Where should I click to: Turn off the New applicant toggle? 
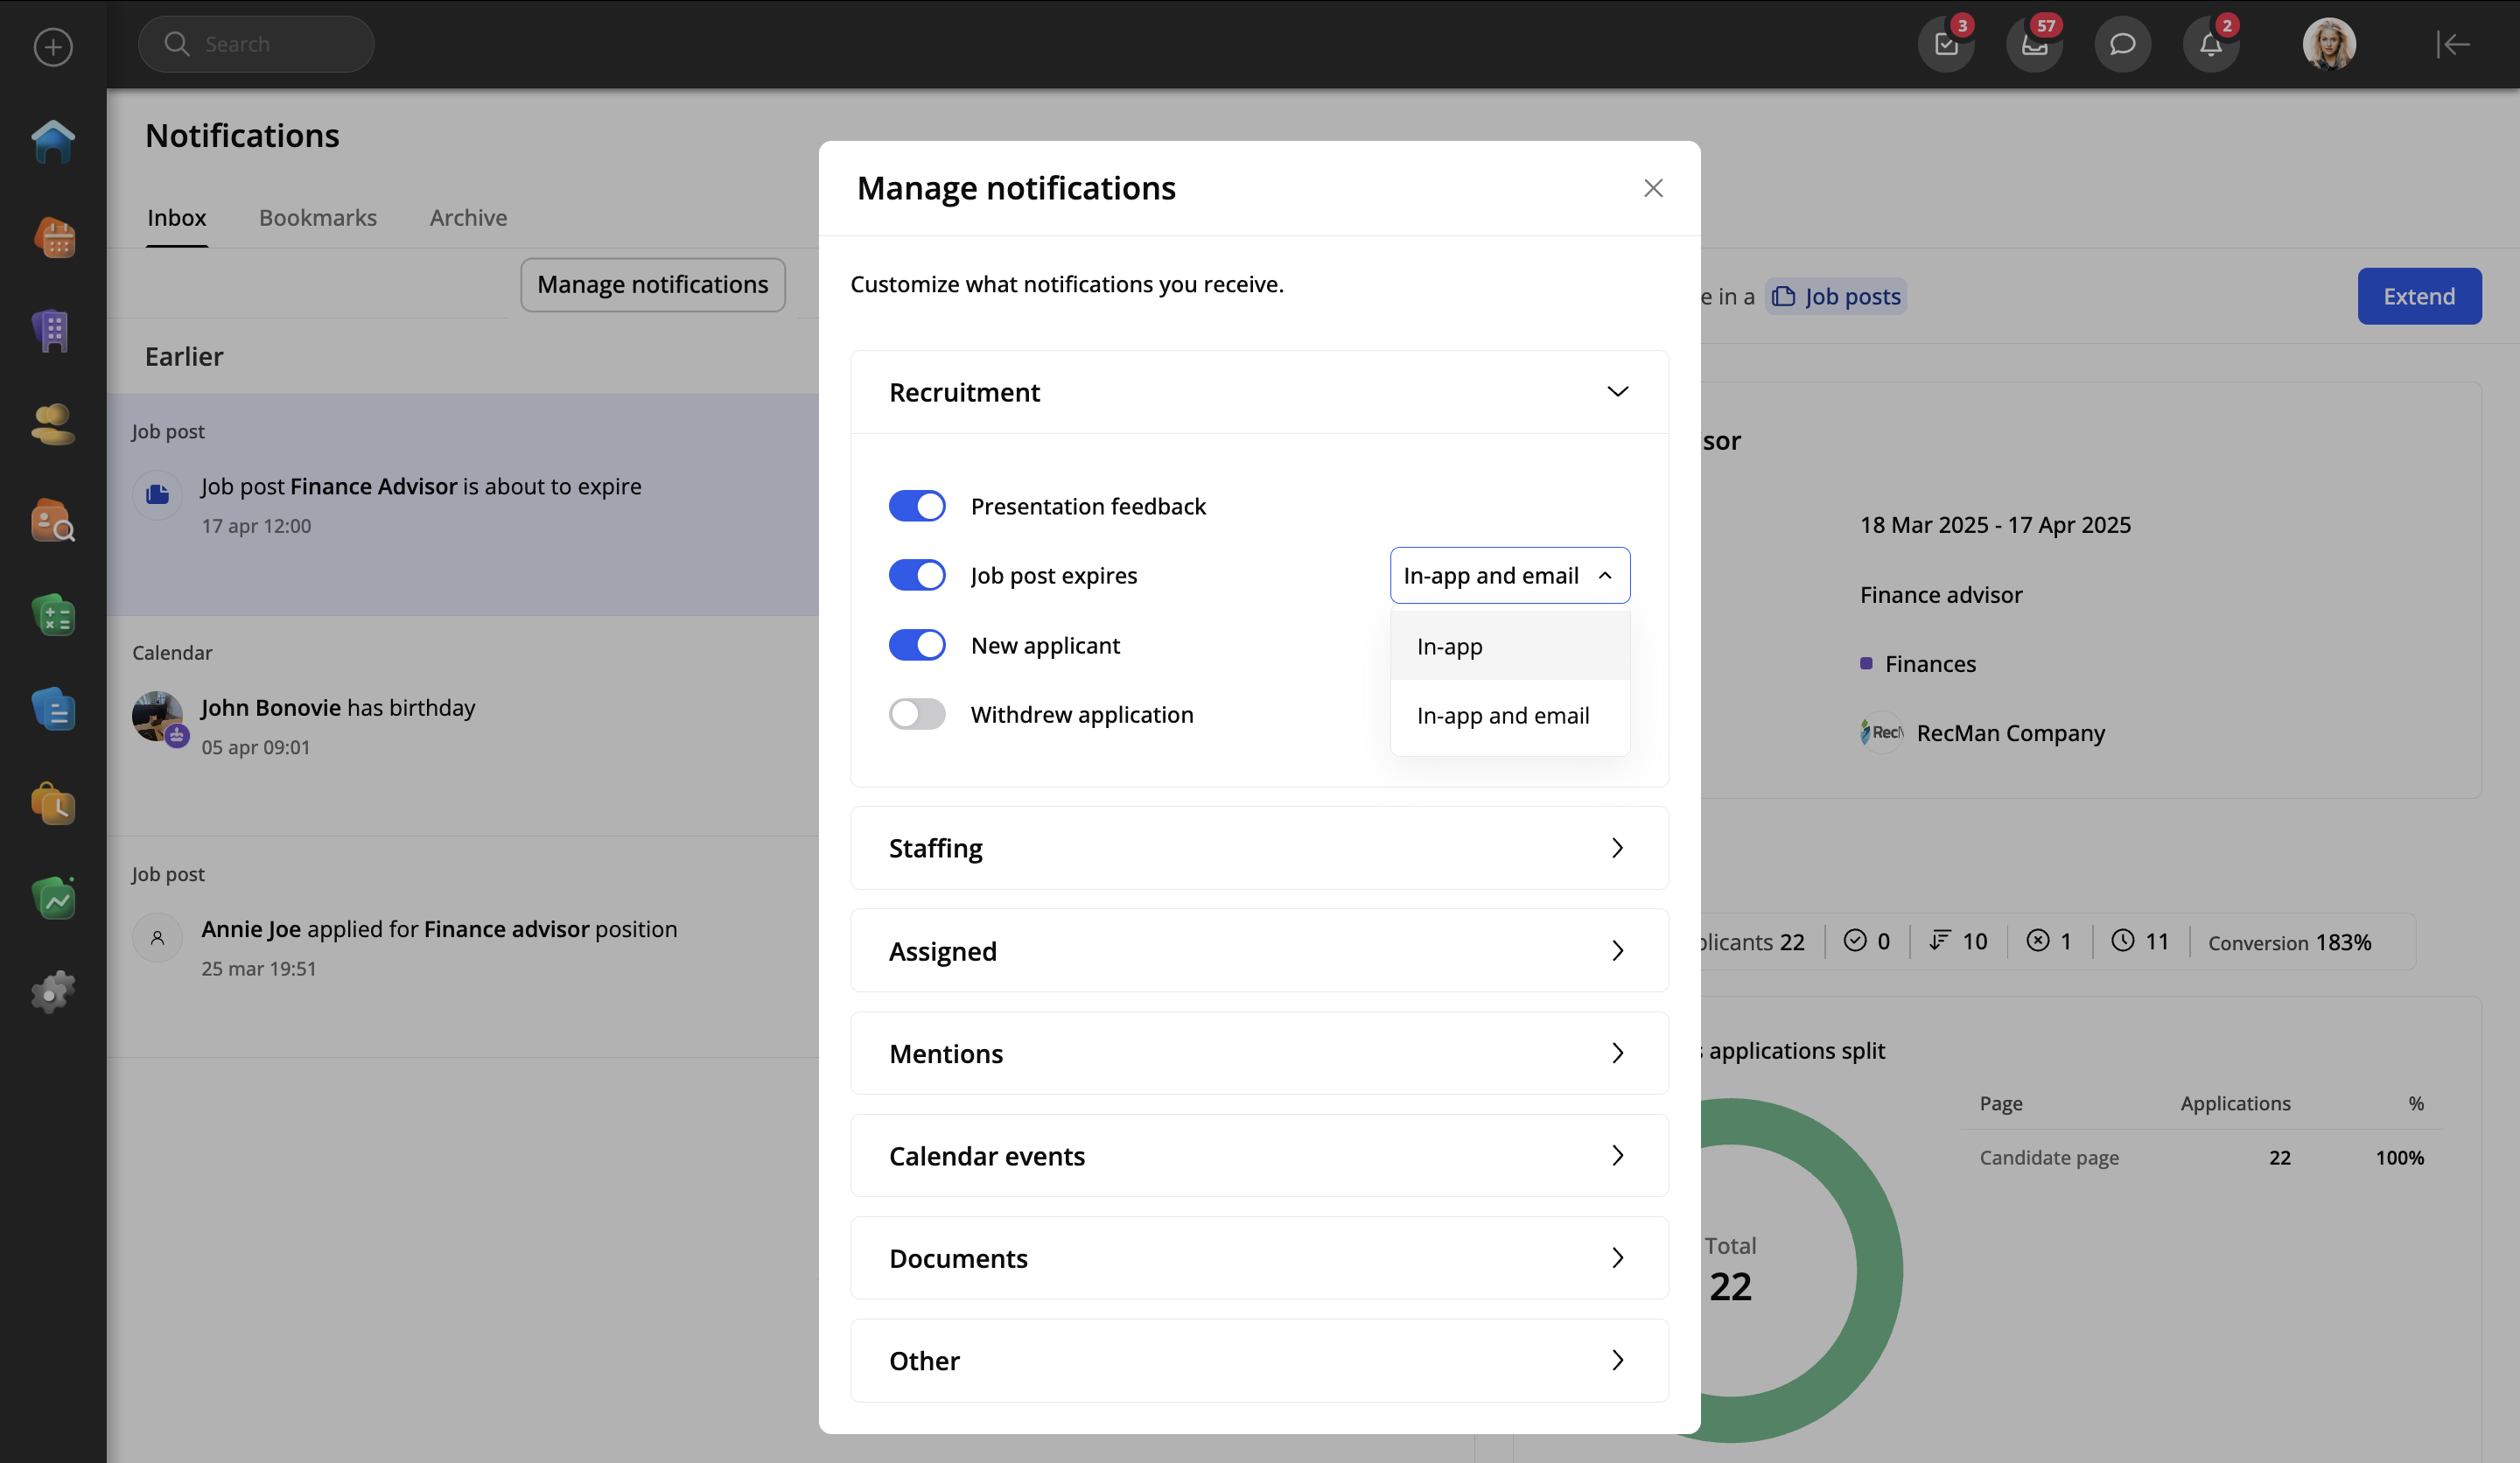pyautogui.click(x=917, y=645)
